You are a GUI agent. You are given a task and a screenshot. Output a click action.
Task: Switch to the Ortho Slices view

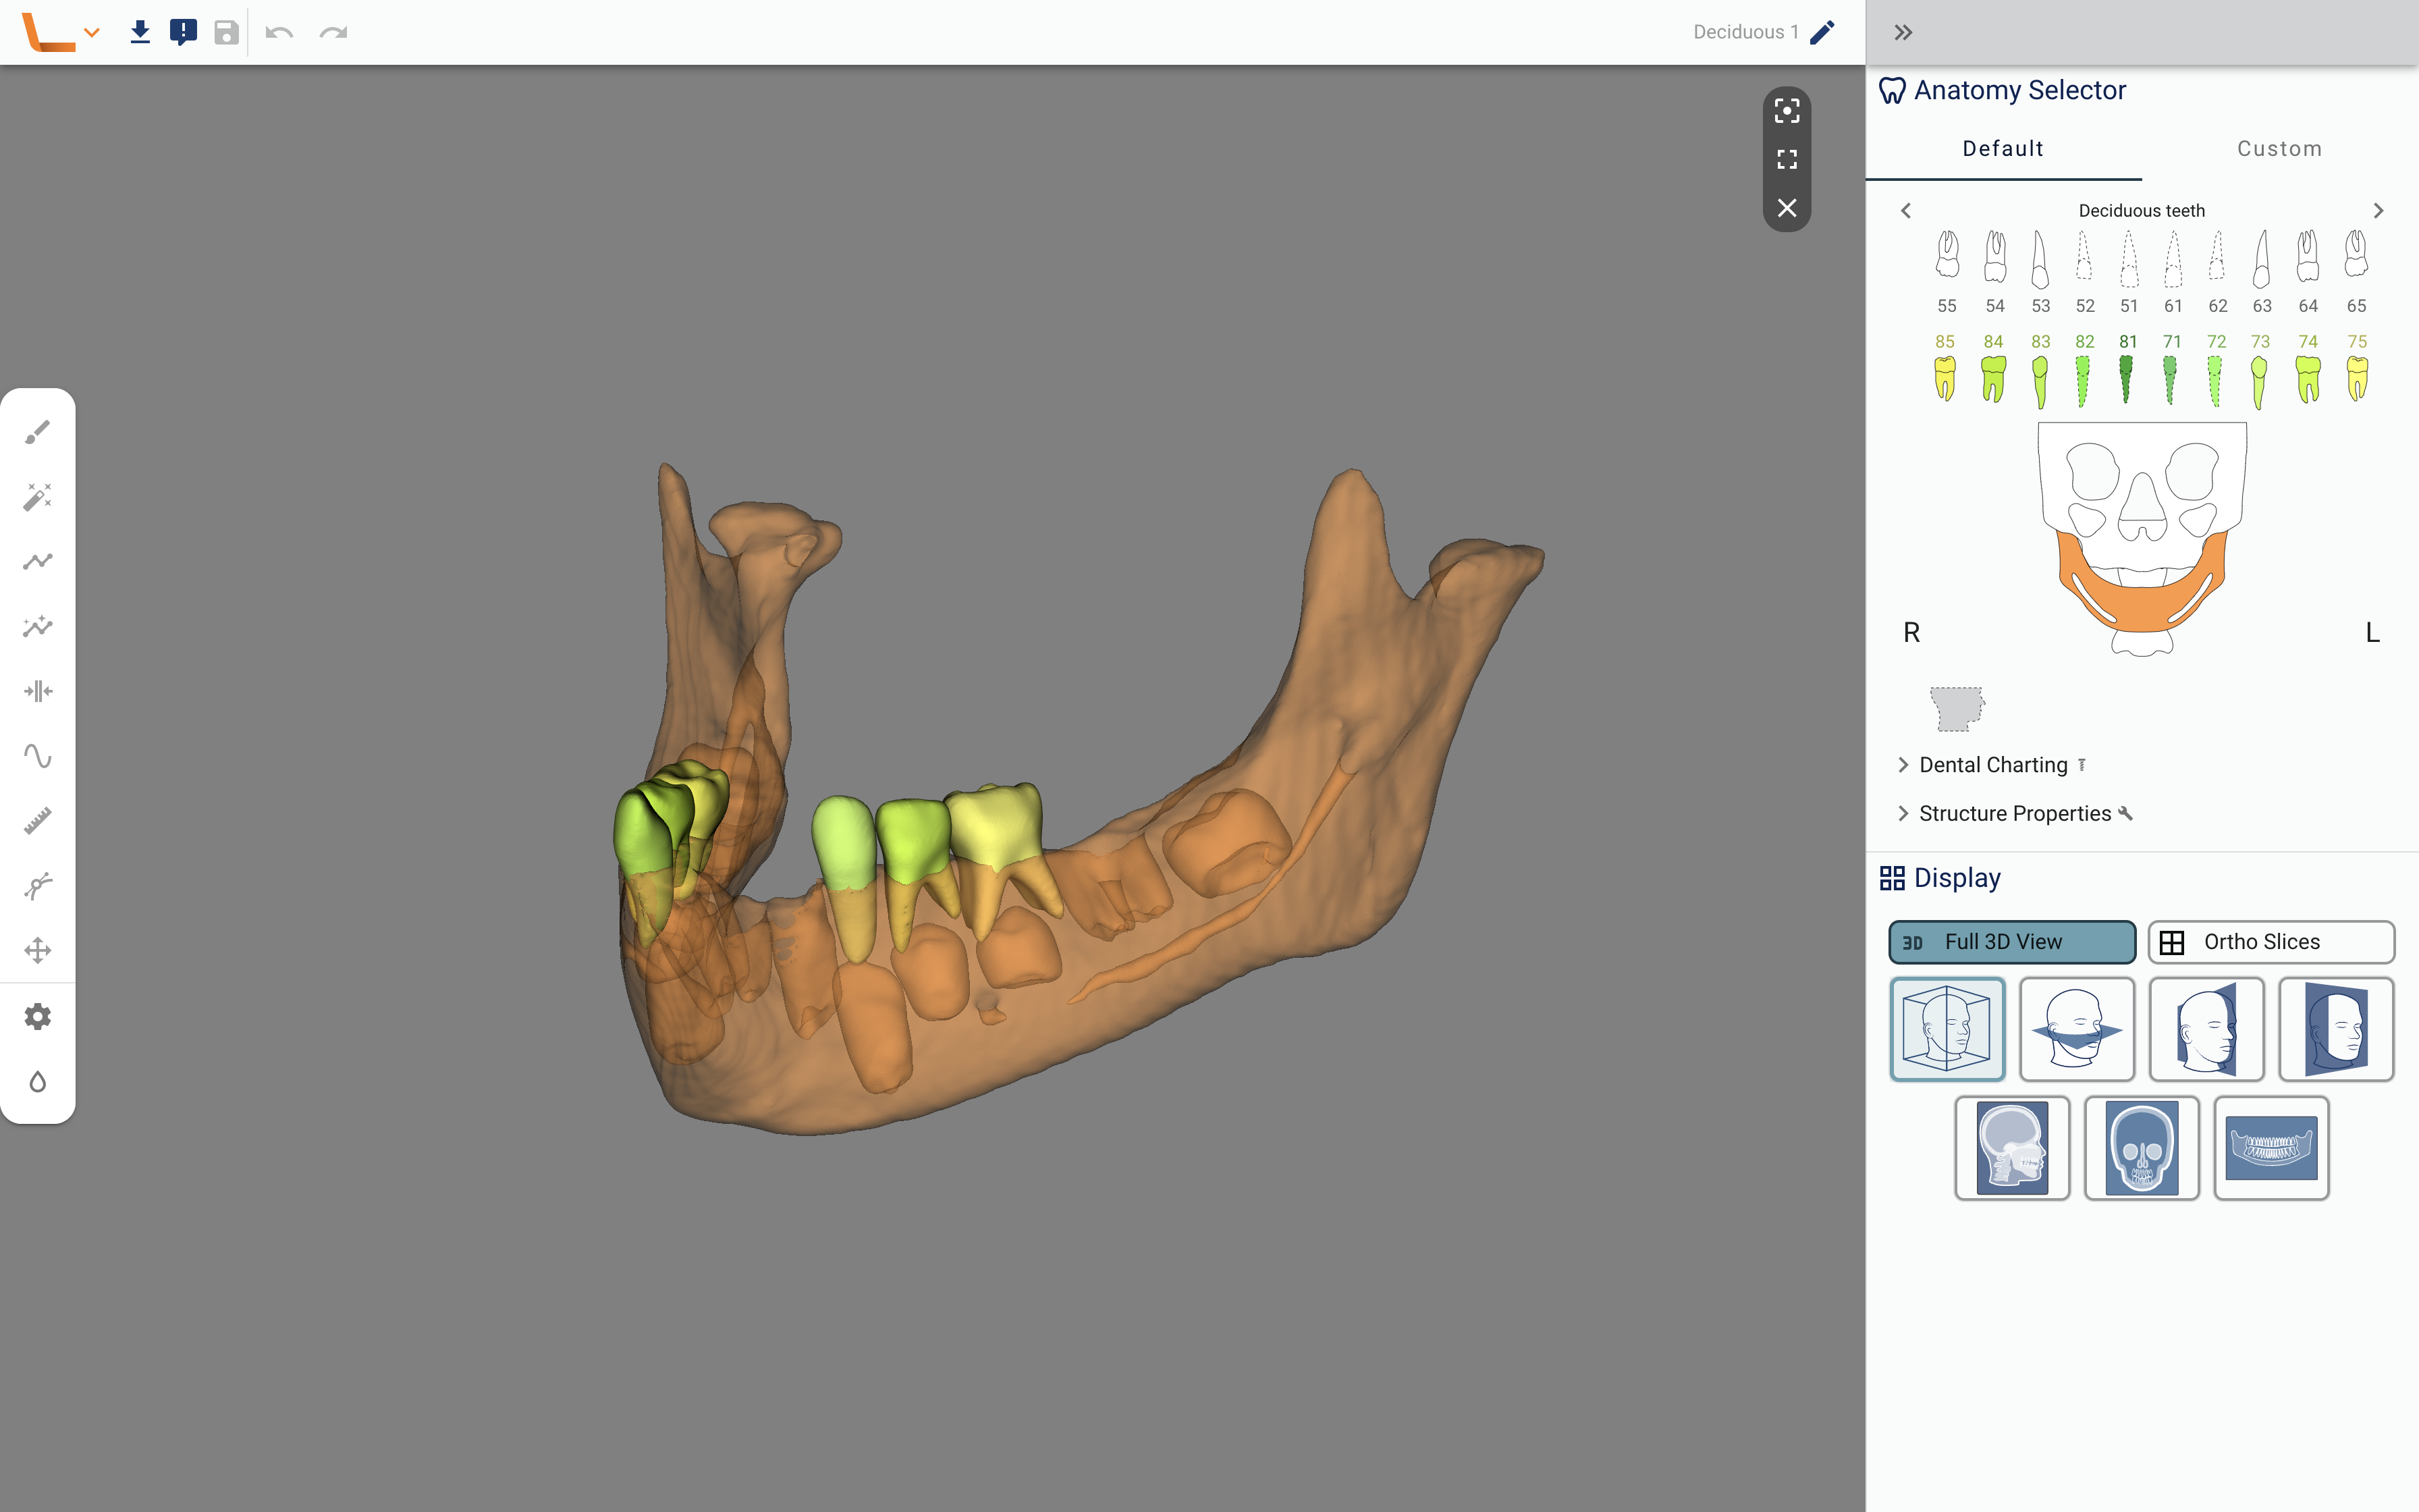tap(2271, 942)
